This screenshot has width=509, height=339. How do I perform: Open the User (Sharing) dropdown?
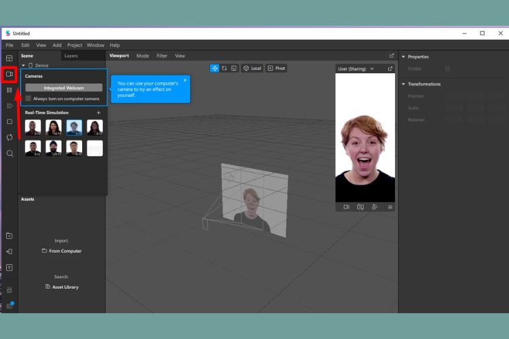356,68
